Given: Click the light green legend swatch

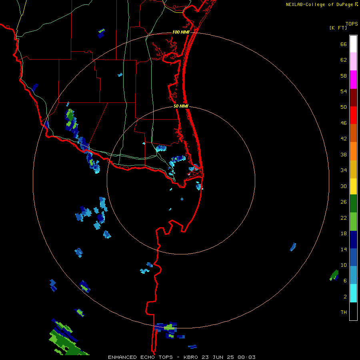Looking at the screenshot, I should click(353, 222).
